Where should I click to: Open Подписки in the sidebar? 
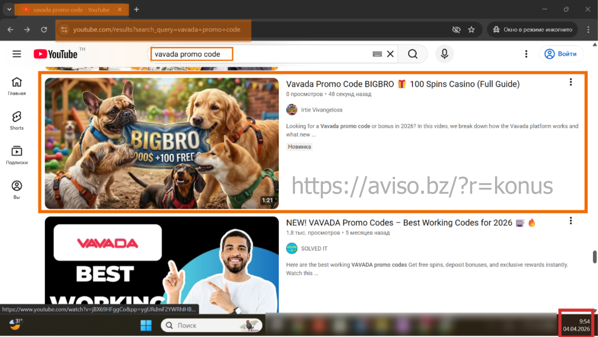[x=17, y=155]
